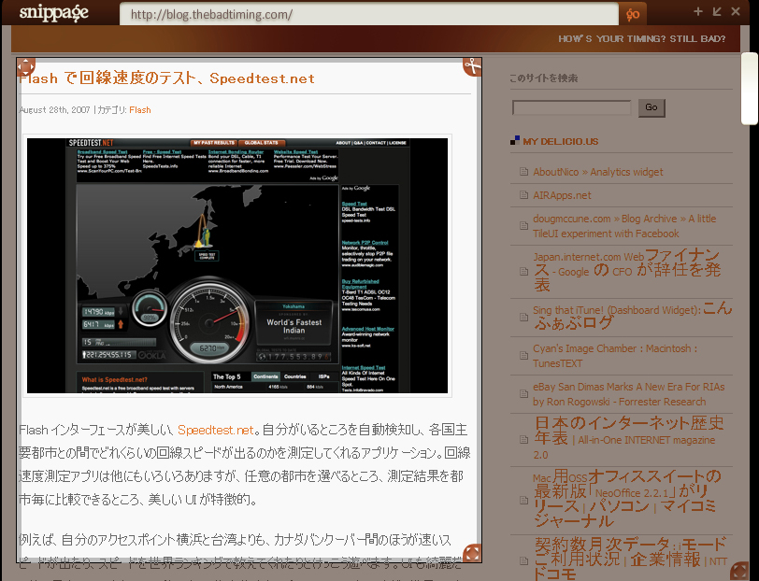Click the page icon beside eBay San Dimas bookmark

point(523,394)
